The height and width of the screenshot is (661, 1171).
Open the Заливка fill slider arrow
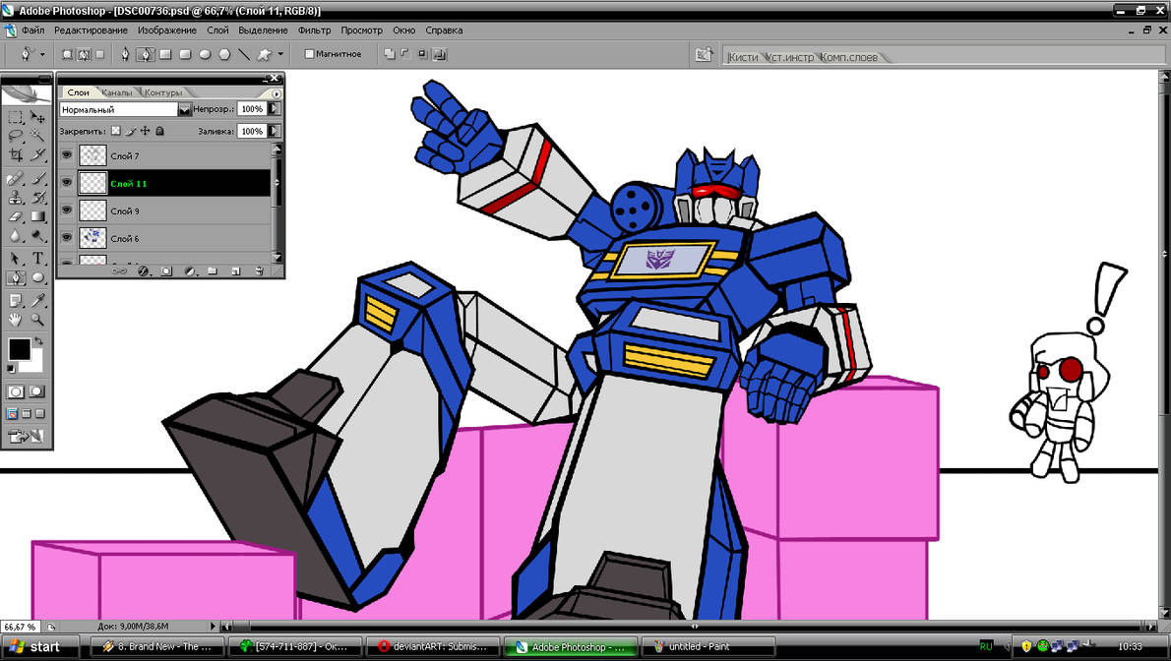tap(276, 131)
